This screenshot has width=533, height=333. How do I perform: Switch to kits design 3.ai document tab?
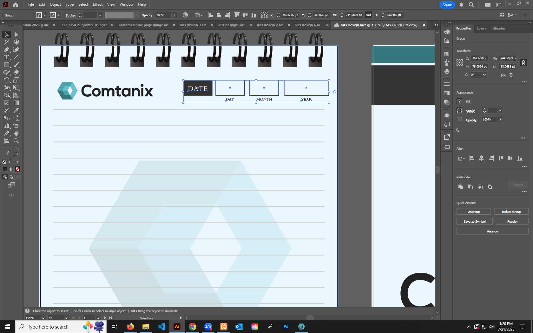tap(193, 25)
